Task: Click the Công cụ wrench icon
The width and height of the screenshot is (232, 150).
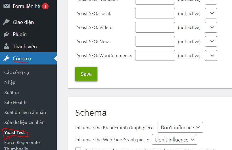Action: point(6,59)
